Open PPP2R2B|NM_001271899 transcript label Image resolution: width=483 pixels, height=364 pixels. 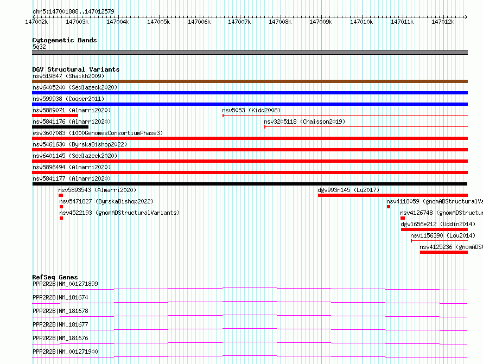click(x=65, y=284)
